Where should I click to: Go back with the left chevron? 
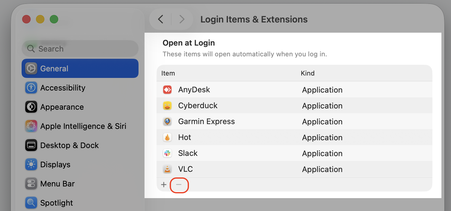click(160, 19)
